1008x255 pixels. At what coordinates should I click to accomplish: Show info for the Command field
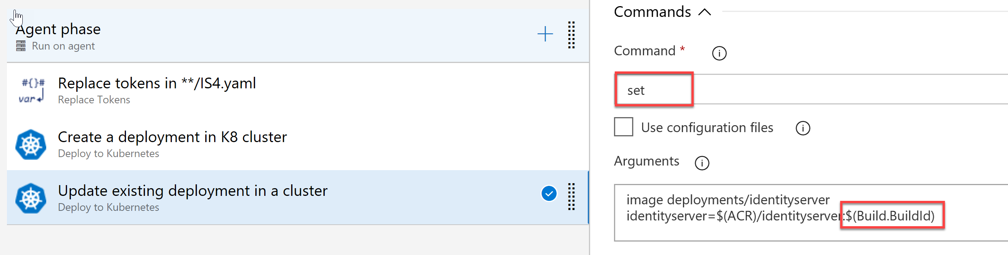click(719, 53)
